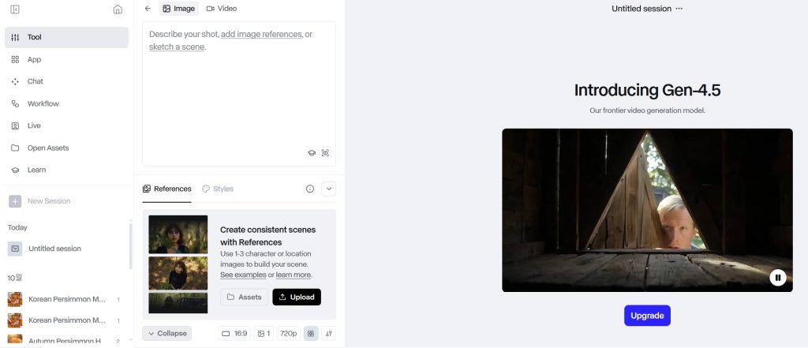
Task: Go to the home icon
Action: point(118,9)
